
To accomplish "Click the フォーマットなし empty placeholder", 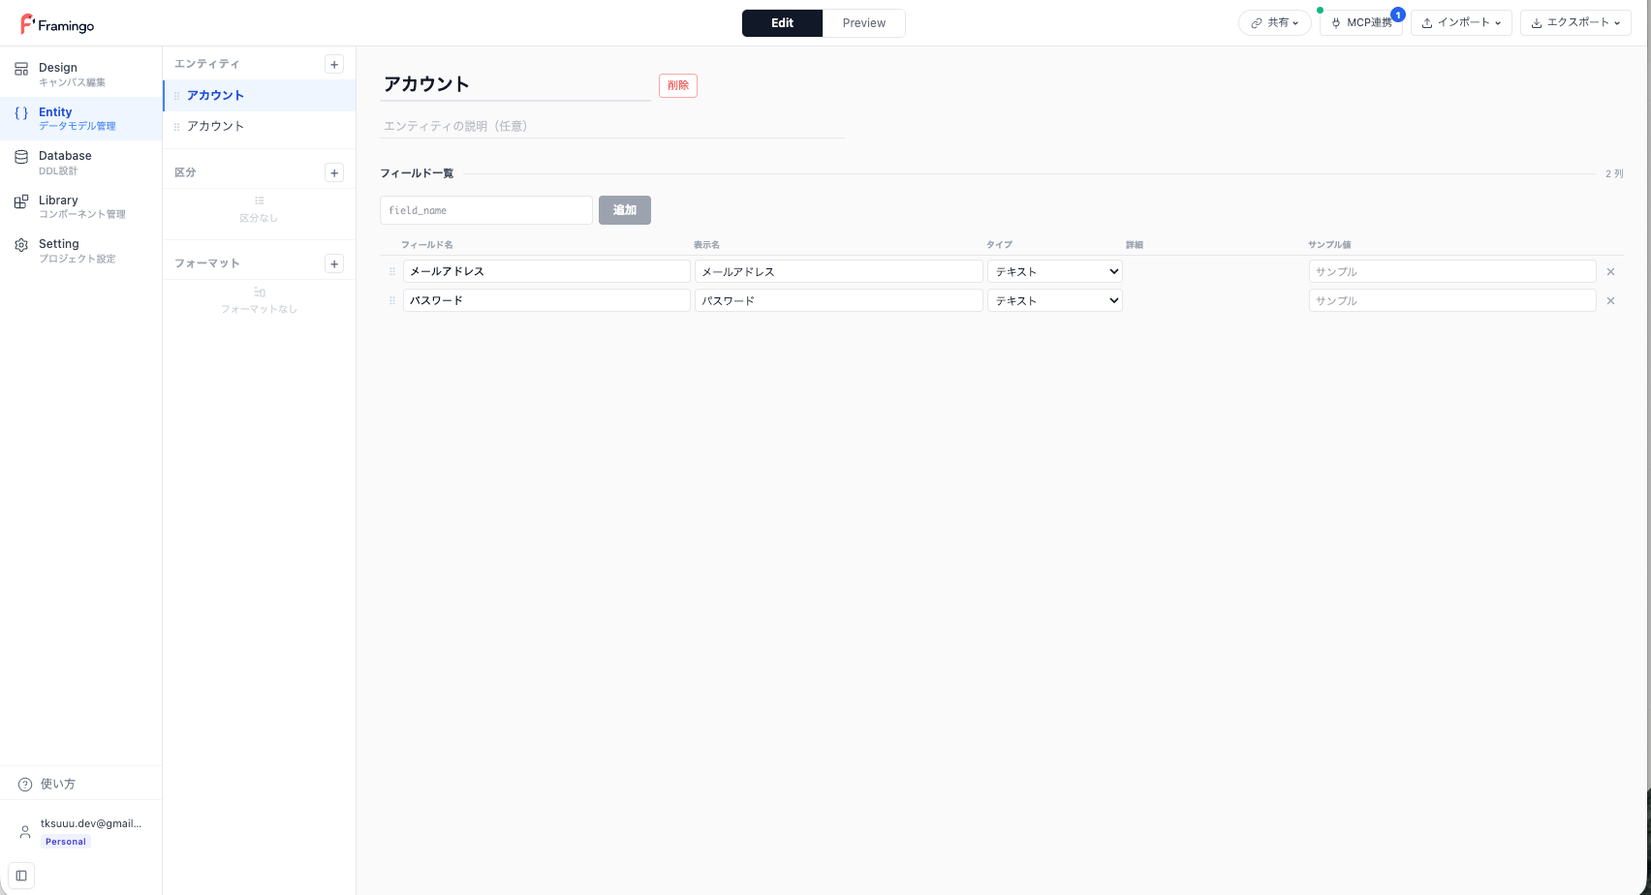I will click(x=259, y=300).
